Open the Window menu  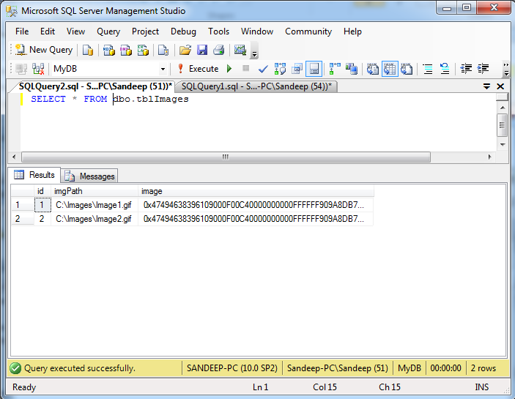coord(257,31)
